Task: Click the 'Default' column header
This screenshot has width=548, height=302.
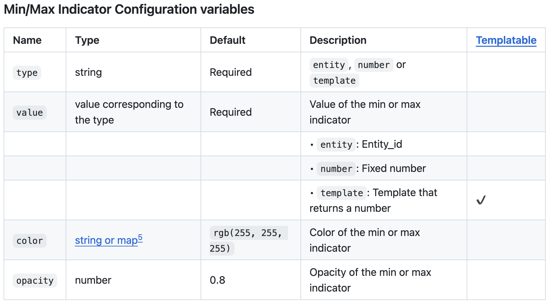Action: 228,40
